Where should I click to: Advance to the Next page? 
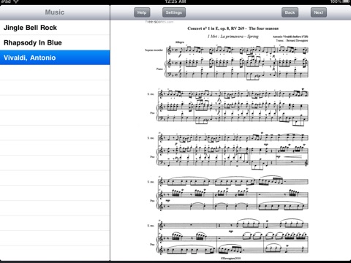click(318, 12)
